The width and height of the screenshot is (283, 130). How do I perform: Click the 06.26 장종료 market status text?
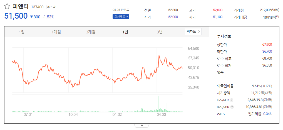pos(121,10)
